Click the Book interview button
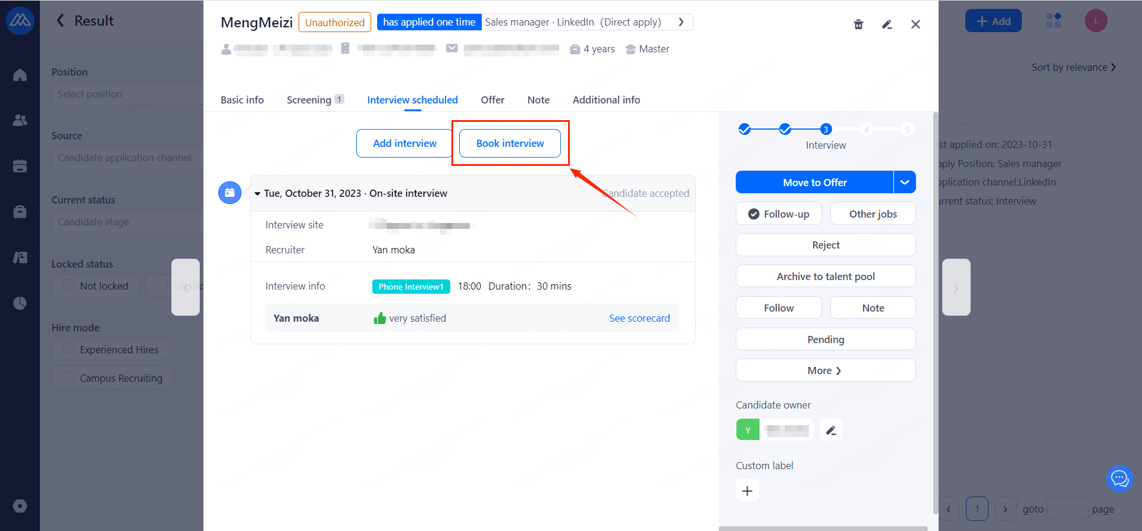The height and width of the screenshot is (531, 1142). click(x=510, y=143)
